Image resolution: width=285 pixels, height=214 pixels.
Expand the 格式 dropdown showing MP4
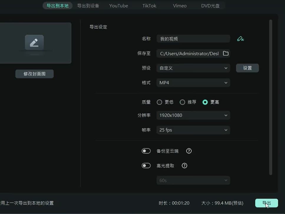click(x=193, y=83)
